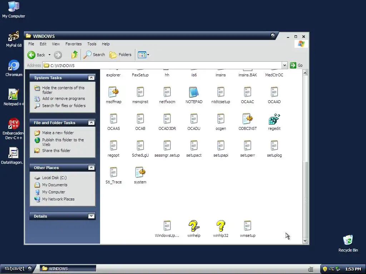Go back with the green Back arrow
Viewport: 366px width, 274px height.
coord(36,55)
